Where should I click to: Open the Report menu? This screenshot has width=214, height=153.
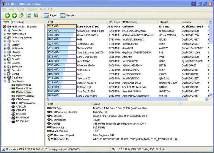tap(20, 9)
